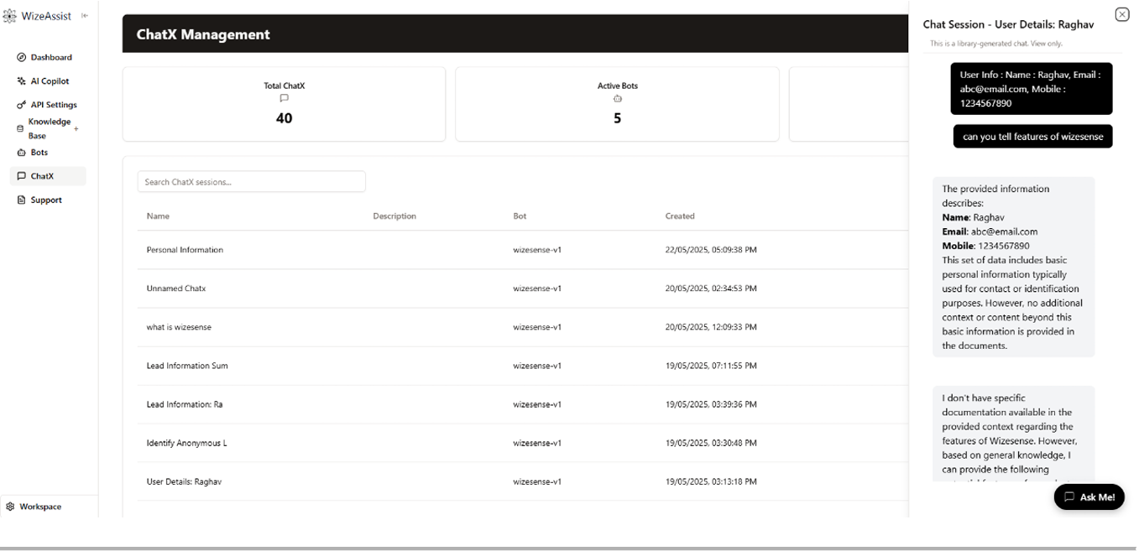Click the Search ChatX sessions field
1139x551 pixels.
coord(251,182)
